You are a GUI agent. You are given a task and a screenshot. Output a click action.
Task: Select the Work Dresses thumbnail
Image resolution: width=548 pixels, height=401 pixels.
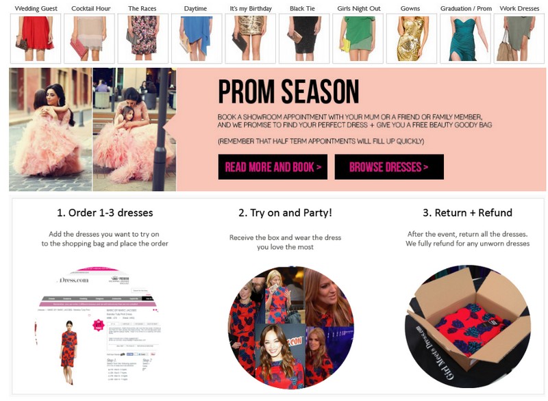(x=519, y=38)
